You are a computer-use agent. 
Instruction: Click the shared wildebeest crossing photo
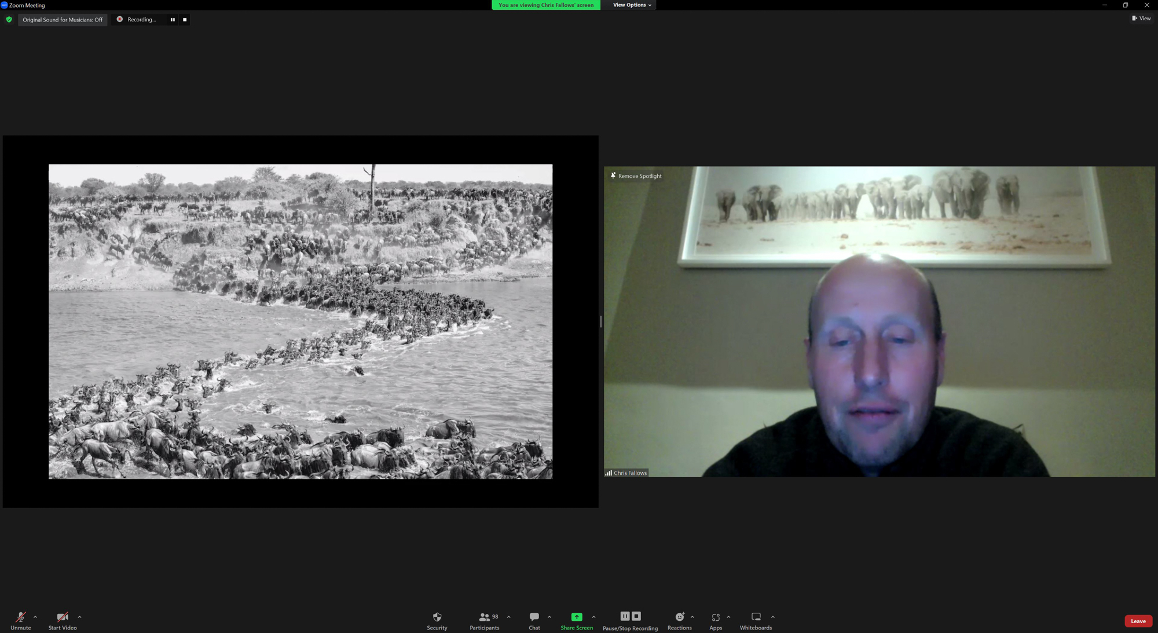click(301, 321)
